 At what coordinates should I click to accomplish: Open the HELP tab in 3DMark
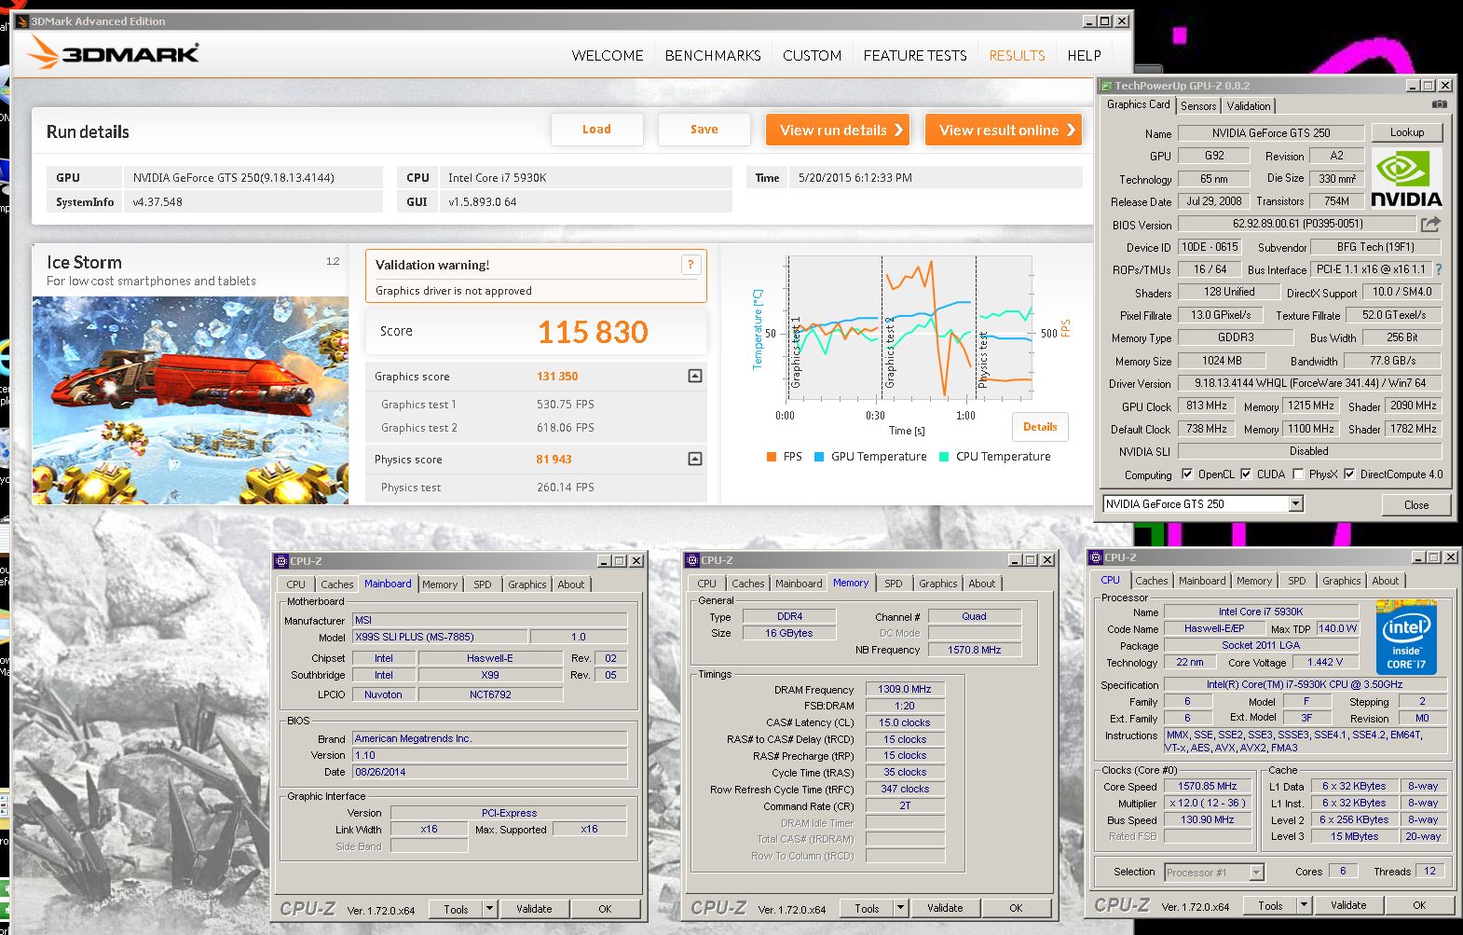click(x=1084, y=56)
